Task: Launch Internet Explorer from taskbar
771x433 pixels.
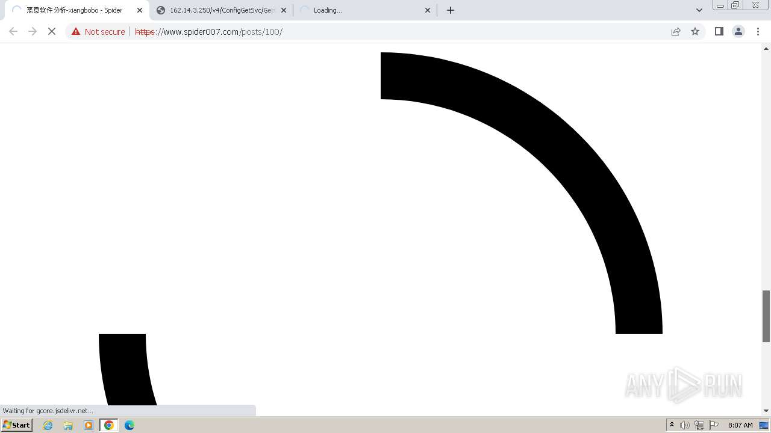Action: click(48, 425)
